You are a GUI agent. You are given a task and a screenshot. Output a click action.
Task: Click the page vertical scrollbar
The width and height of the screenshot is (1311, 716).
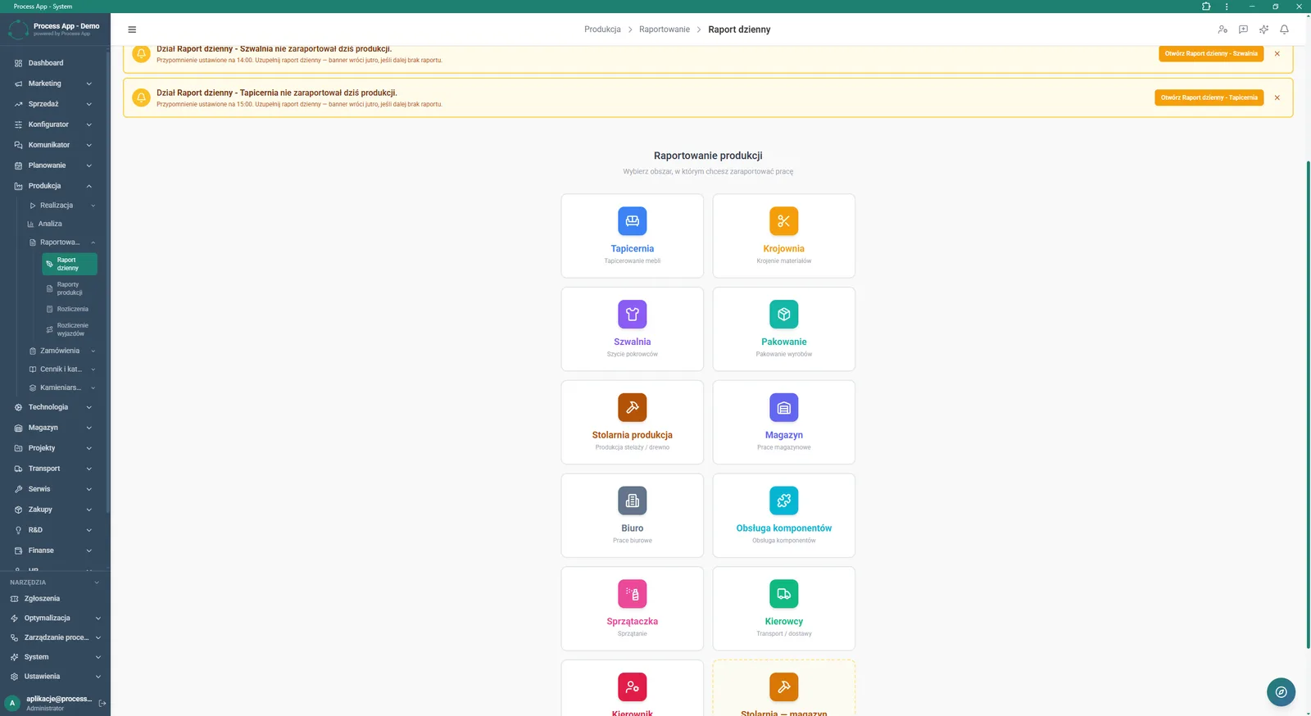click(1308, 406)
